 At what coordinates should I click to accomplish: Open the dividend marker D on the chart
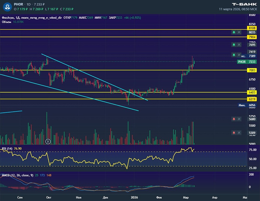click(48, 141)
